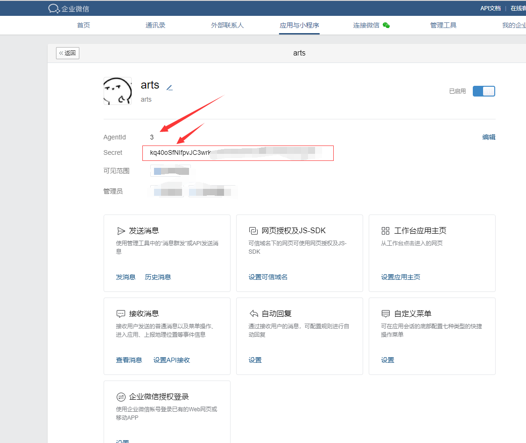Open the 在线客服 link in header
This screenshot has width=526, height=443.
518,8
